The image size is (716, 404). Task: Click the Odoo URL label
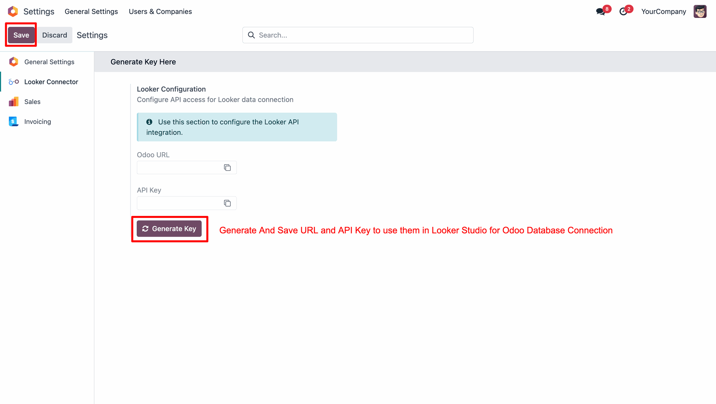click(x=153, y=155)
